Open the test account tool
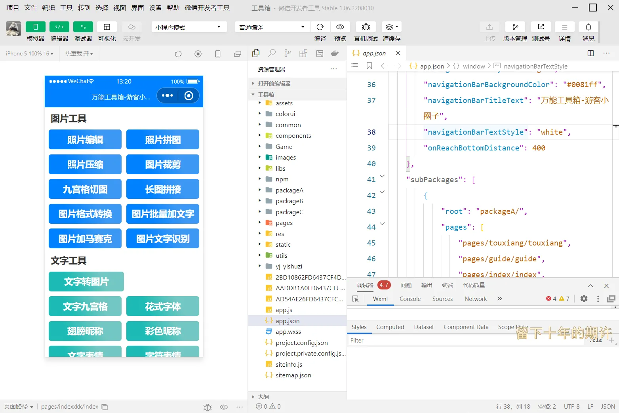 pos(541,27)
